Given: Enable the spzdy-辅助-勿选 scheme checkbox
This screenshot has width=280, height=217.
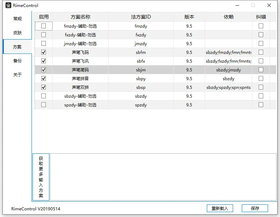Looking at the screenshot, I should pyautogui.click(x=44, y=105).
